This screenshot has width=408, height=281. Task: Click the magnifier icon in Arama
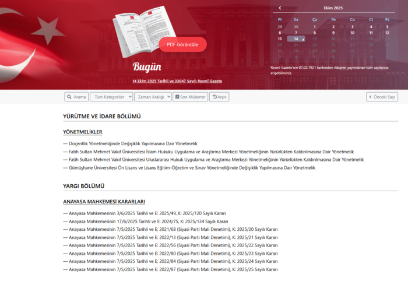point(69,97)
